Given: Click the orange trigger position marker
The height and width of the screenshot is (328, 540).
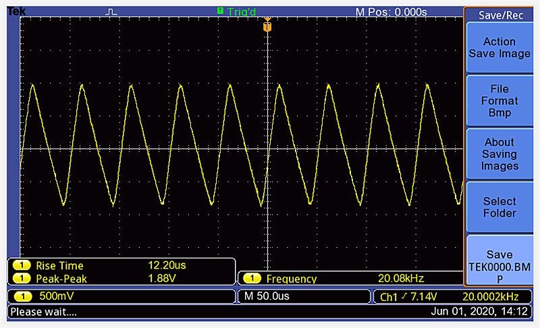Looking at the screenshot, I should [267, 26].
